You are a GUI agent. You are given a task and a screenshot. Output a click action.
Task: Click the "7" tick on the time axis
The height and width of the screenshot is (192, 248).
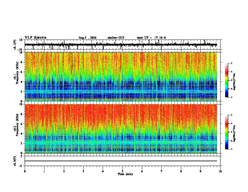(x=162, y=171)
